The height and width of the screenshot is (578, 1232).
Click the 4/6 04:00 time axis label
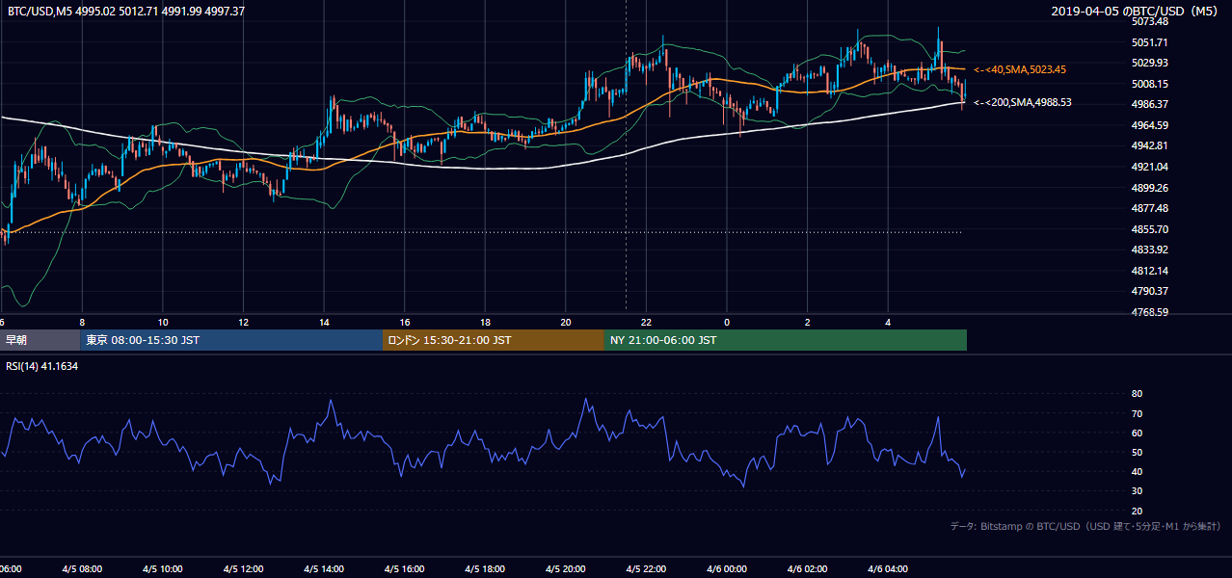(x=888, y=569)
